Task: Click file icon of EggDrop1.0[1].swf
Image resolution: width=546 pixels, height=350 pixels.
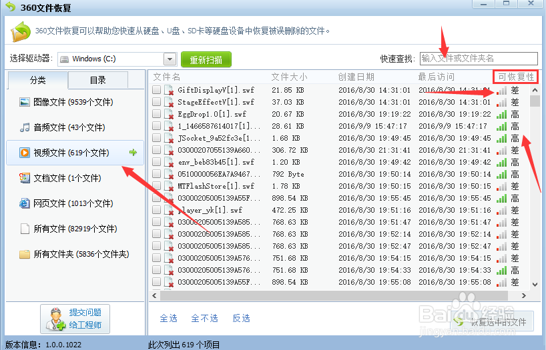Action: (x=169, y=114)
